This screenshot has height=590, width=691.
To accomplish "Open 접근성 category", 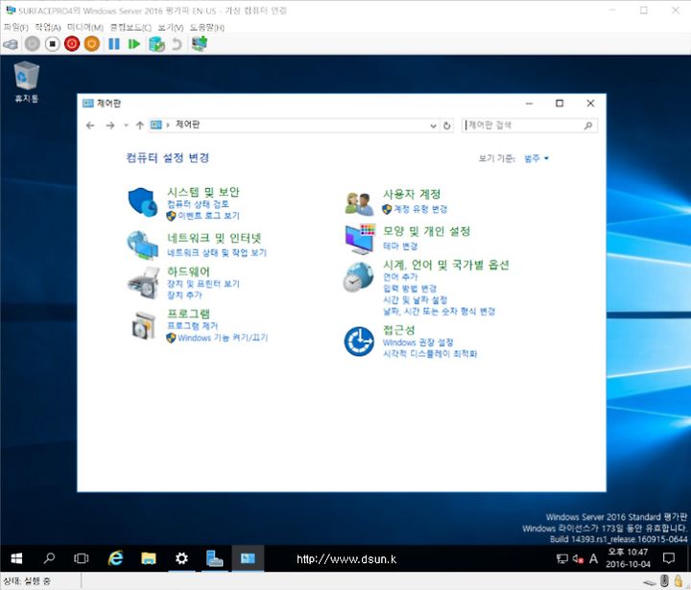I will coord(399,330).
